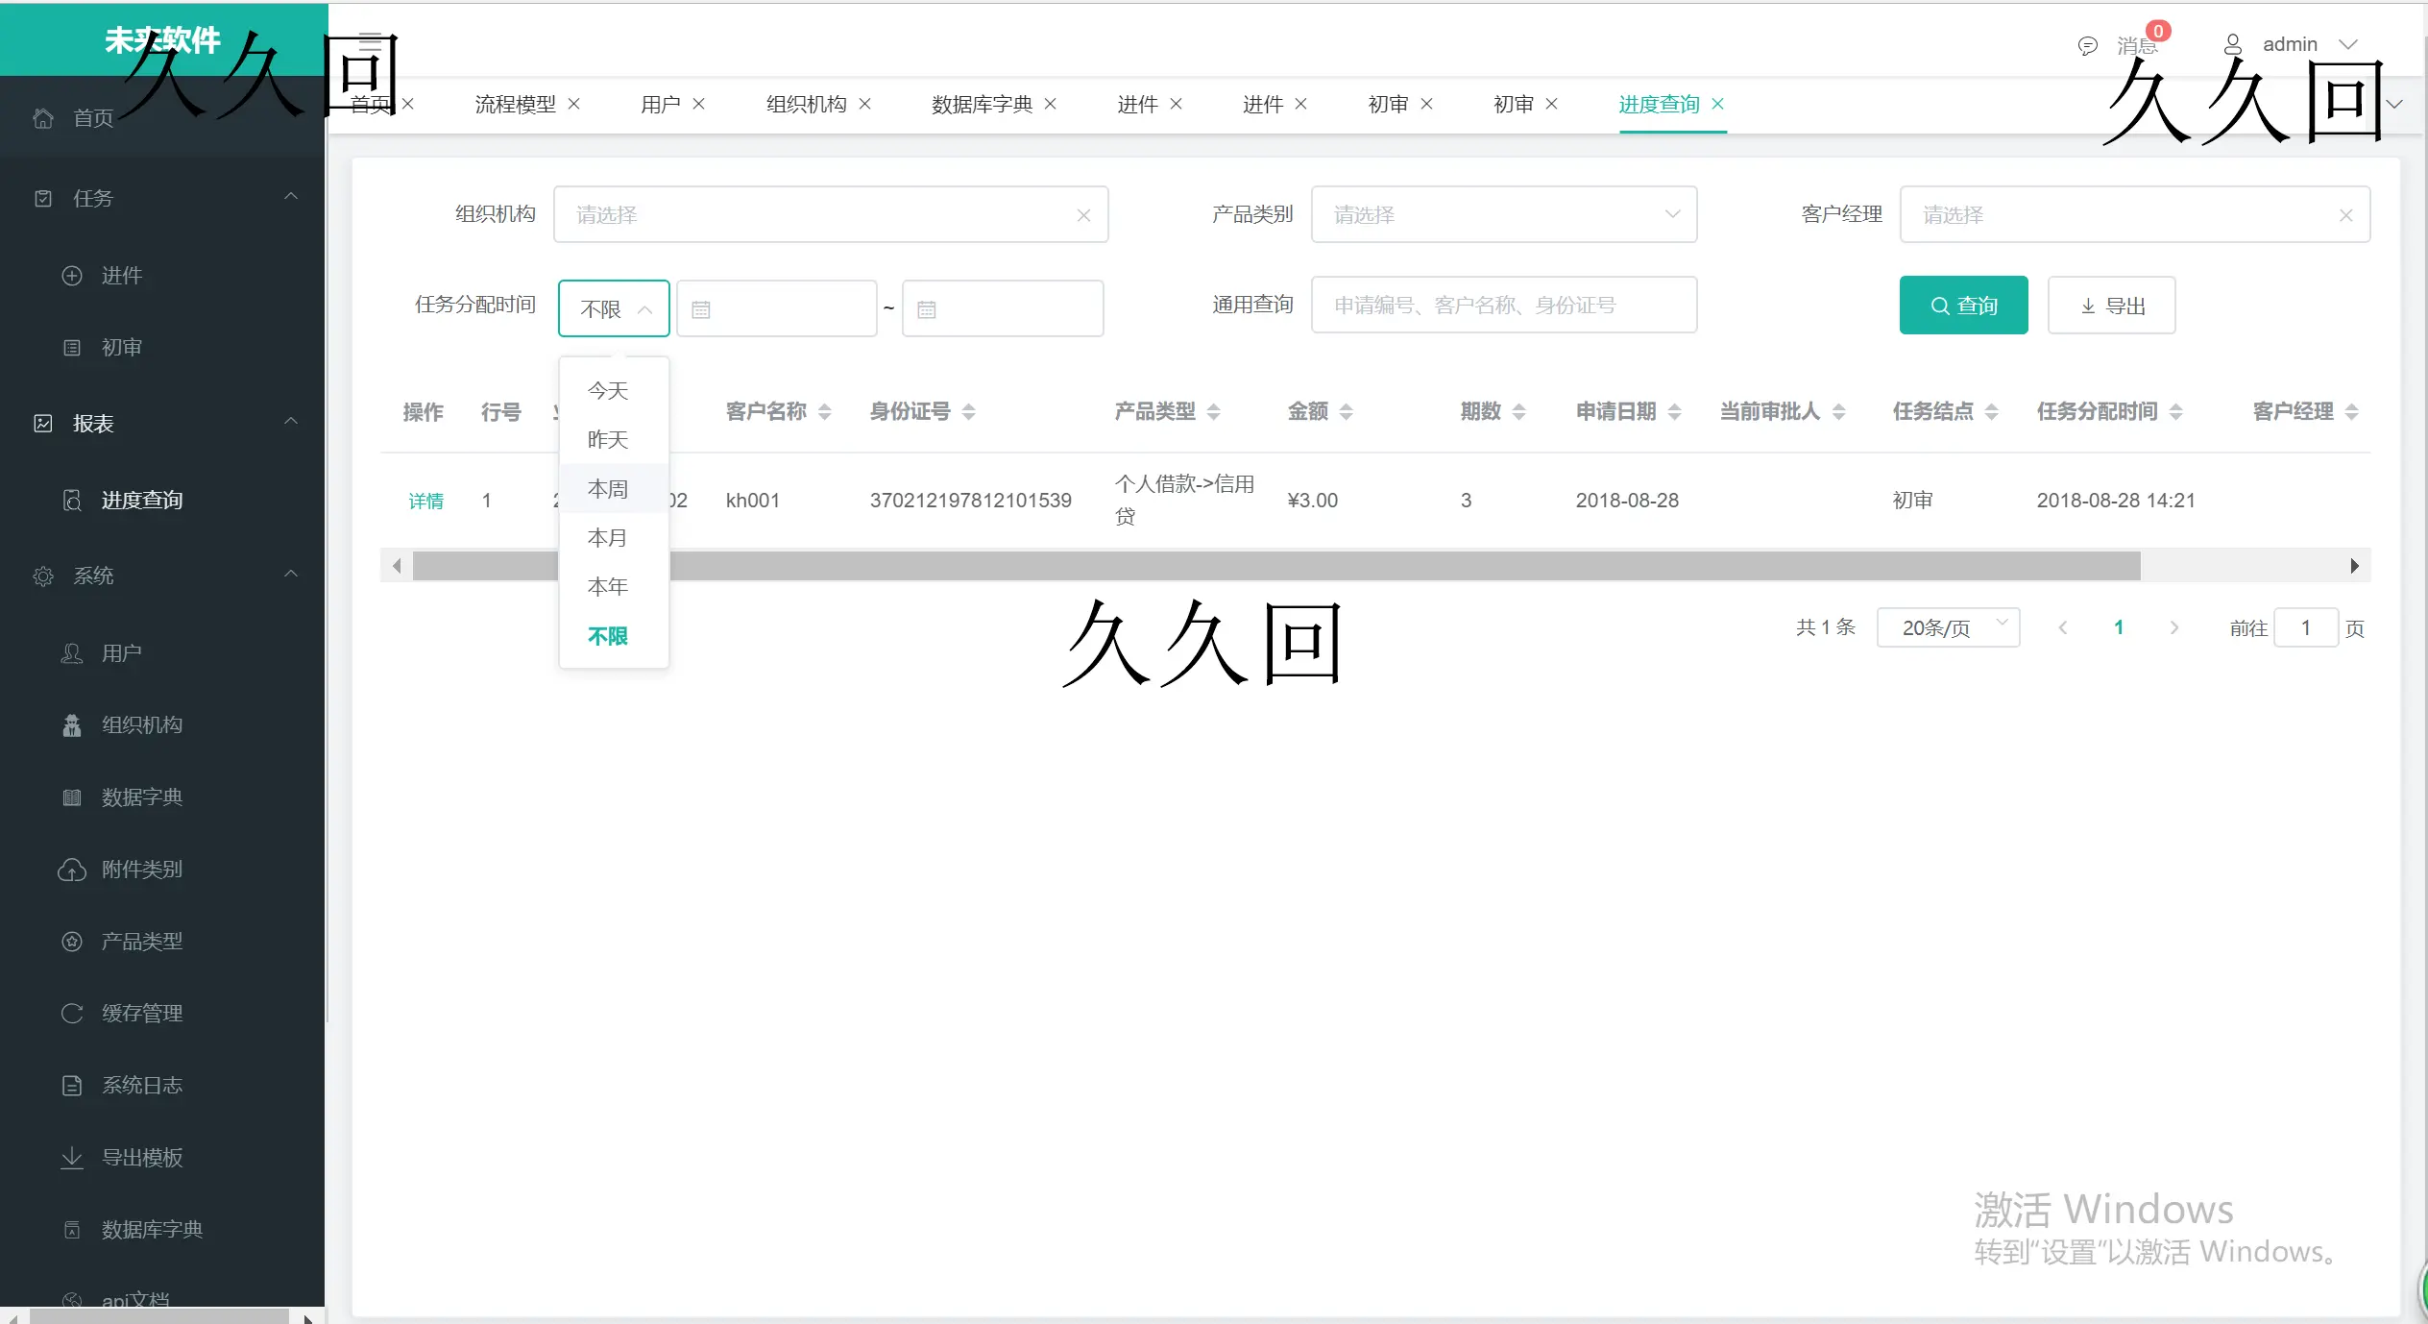Select the 用户 user management icon

pyautogui.click(x=71, y=652)
